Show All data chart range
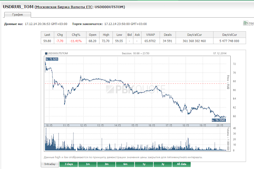This screenshot has height=169, width=254. [x=182, y=164]
